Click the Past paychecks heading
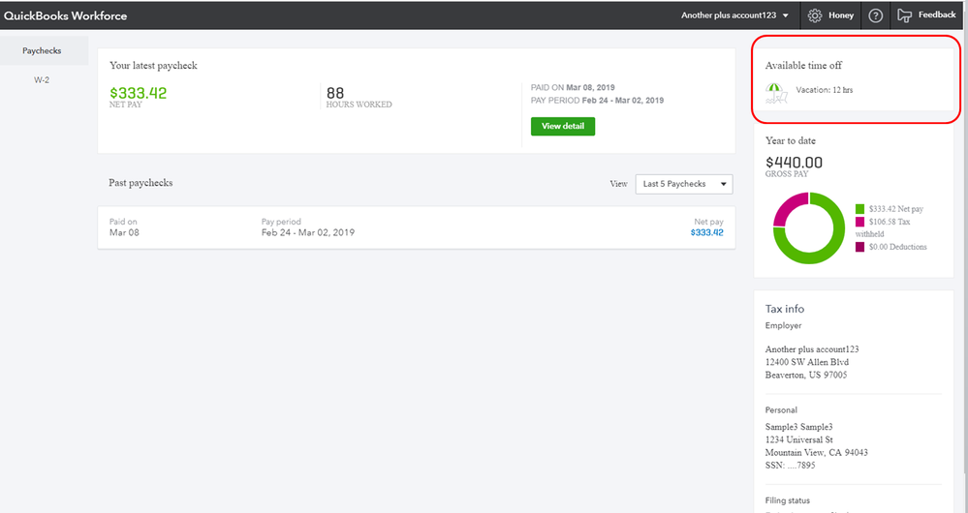 pos(141,183)
